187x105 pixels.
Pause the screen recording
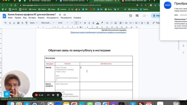pos(53,95)
